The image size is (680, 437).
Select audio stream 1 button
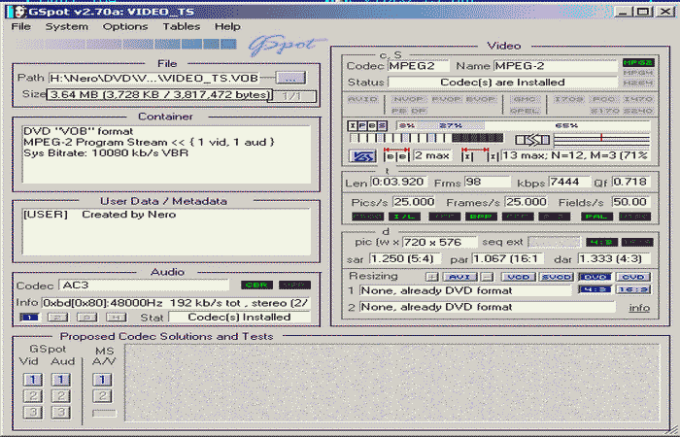click(29, 317)
